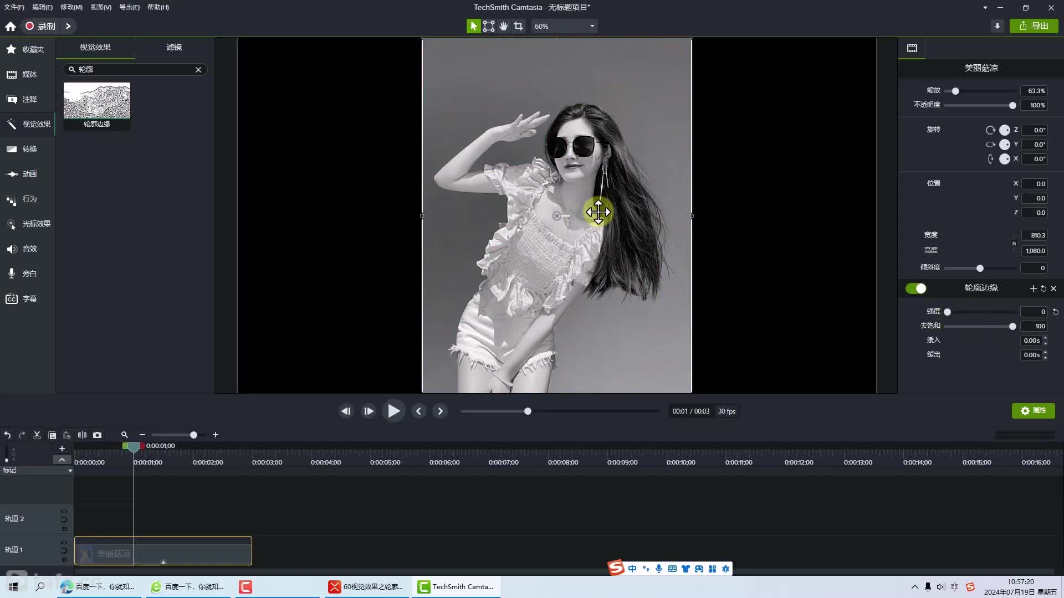Collapse the timeline tracks with chevron up
1064x598 pixels.
62,460
